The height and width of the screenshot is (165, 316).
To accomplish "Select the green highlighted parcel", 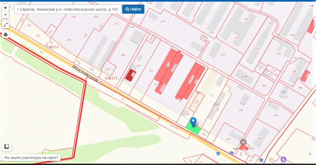I will click(193, 129).
